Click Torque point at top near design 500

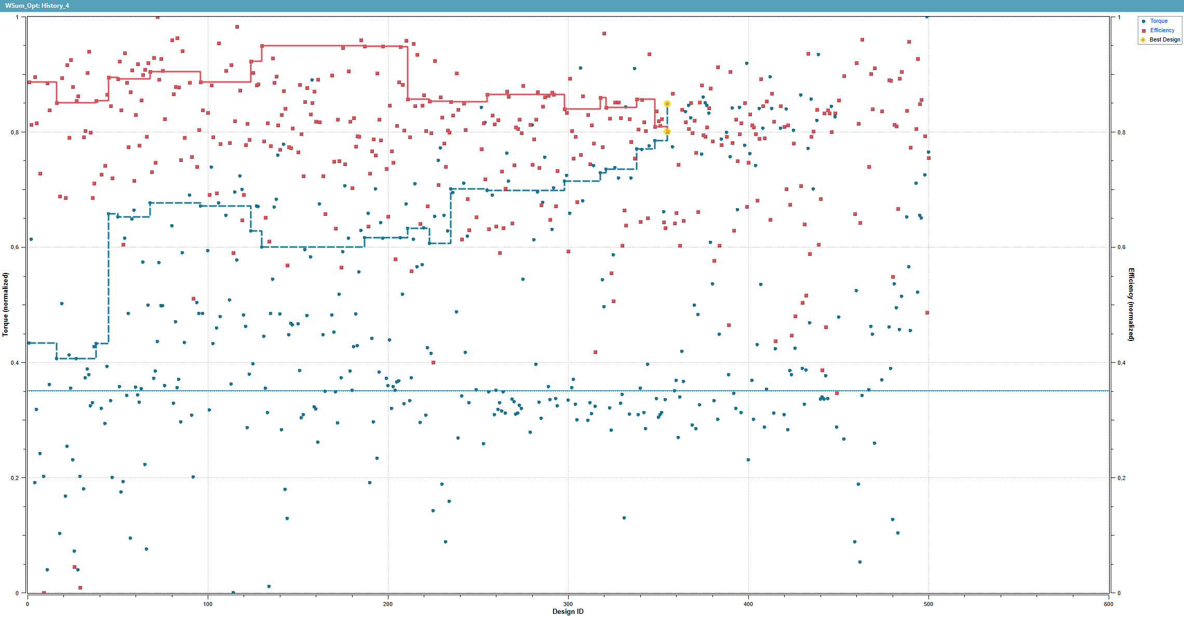(x=927, y=17)
